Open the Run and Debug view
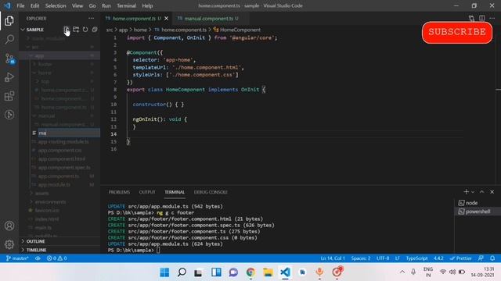Screen dimensions: 501x281 9,77
